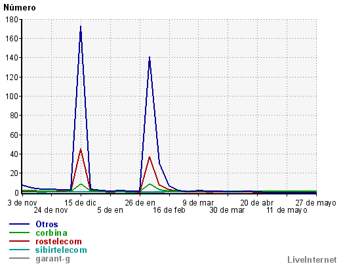Click the 9 de mar axis label

[x=198, y=203]
